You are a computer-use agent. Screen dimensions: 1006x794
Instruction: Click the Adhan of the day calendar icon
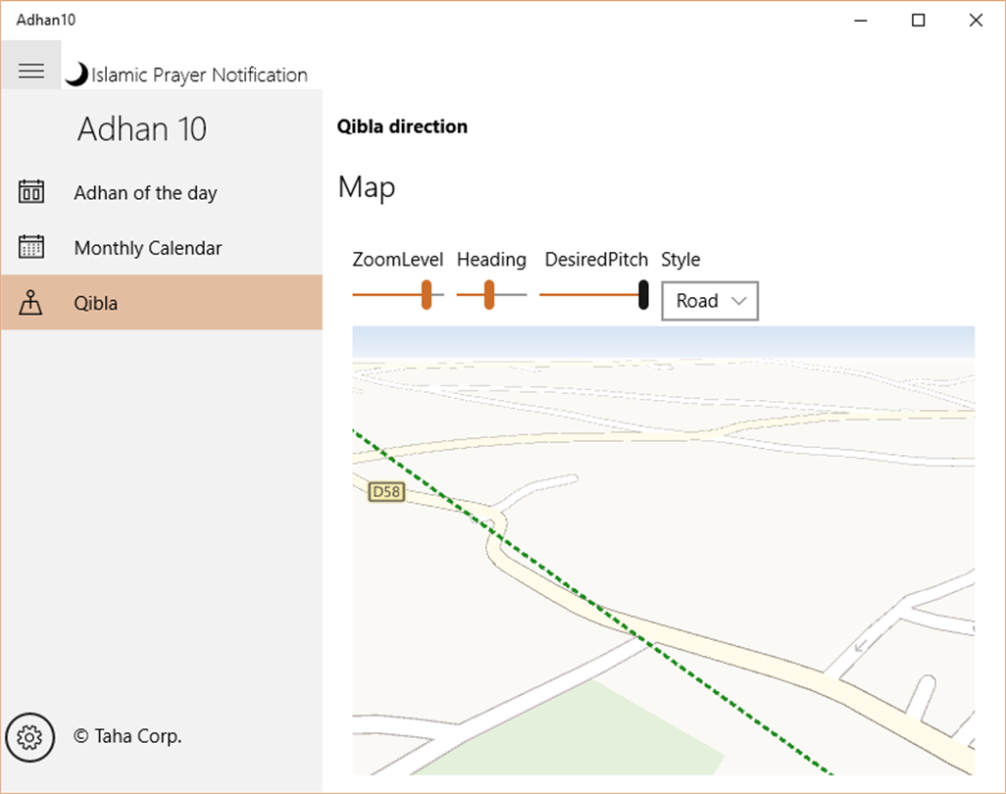click(31, 192)
